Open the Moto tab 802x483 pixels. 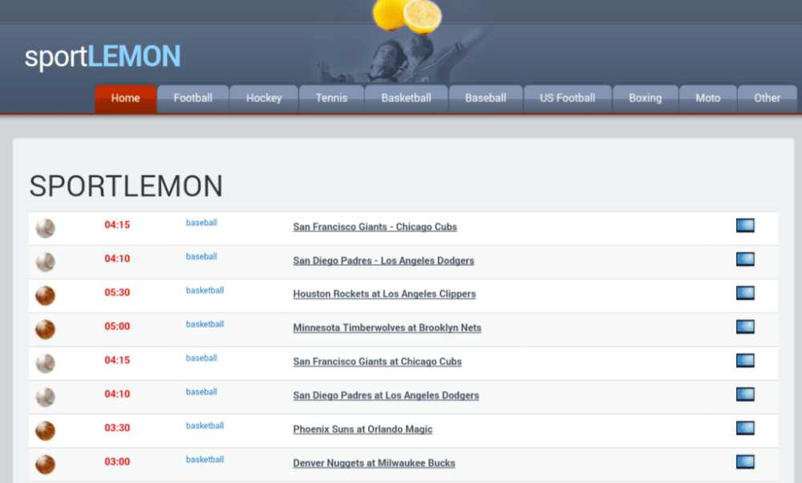tap(708, 98)
